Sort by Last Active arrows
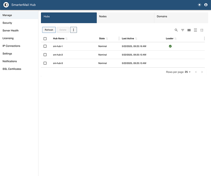Viewport: 211px width, 176px height. click(136, 39)
